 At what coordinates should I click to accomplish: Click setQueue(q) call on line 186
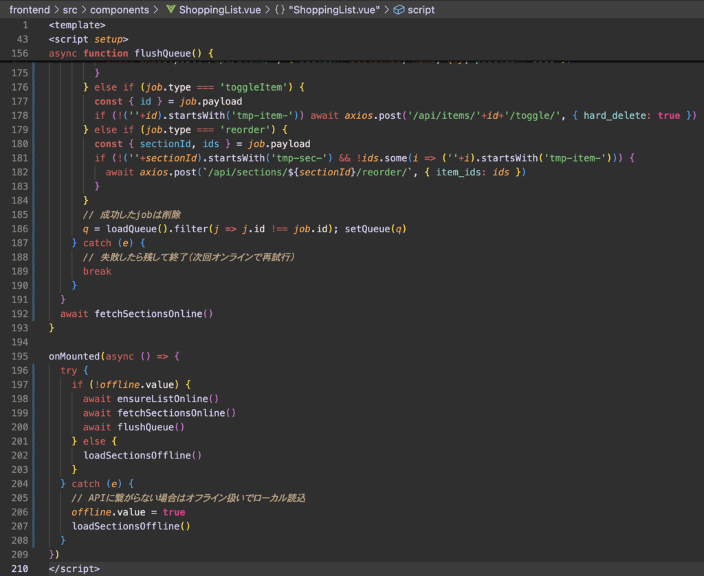375,229
